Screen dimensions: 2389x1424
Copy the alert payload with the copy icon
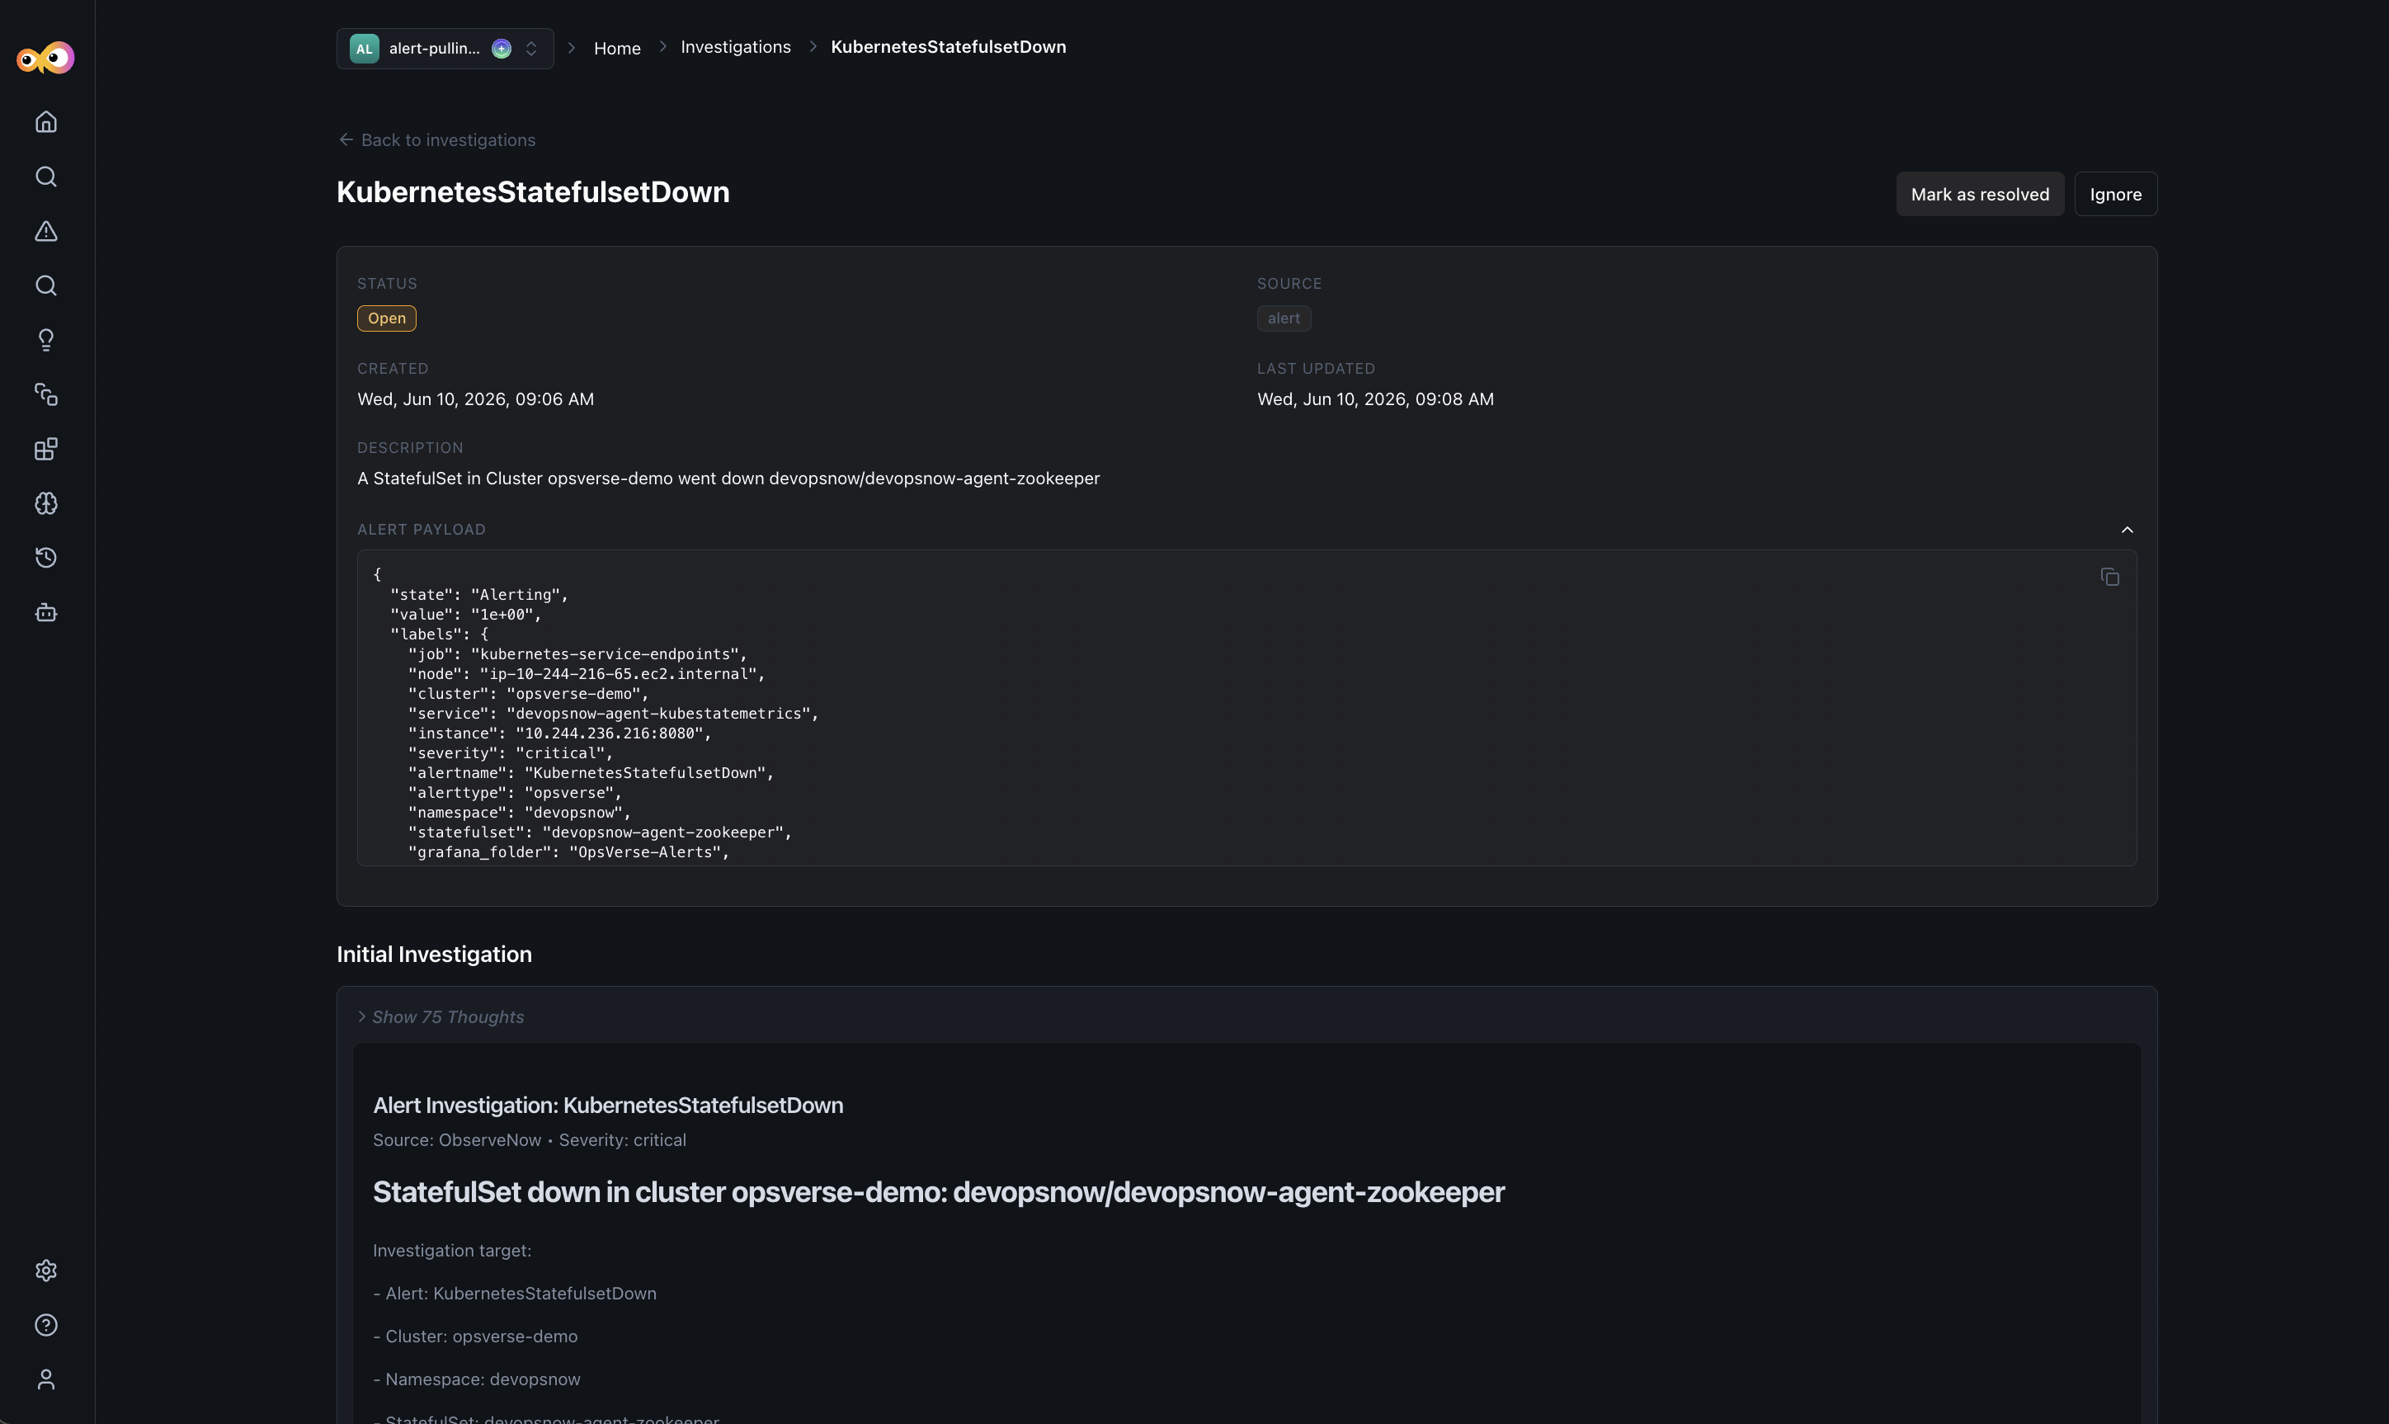[2110, 577]
